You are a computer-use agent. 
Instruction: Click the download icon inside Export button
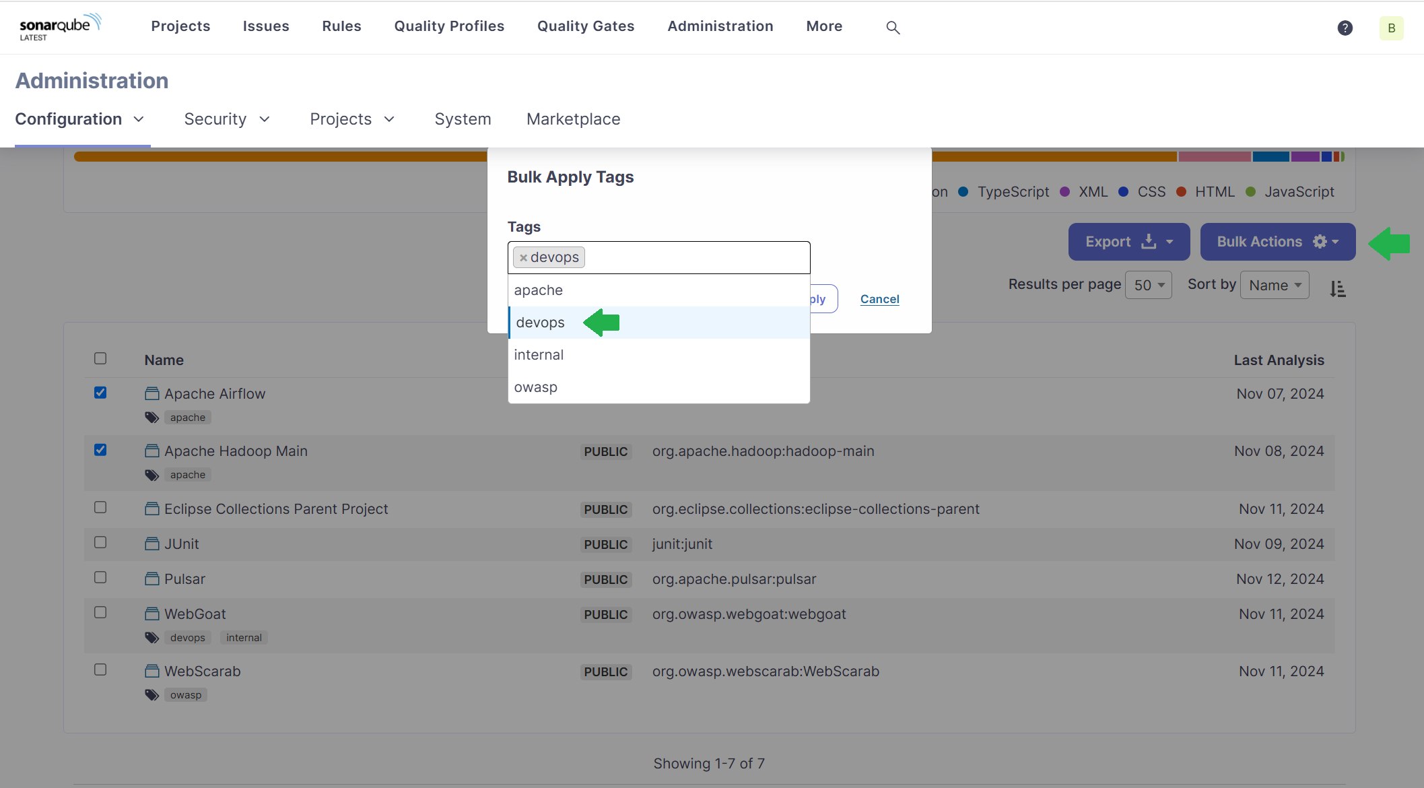(1149, 241)
